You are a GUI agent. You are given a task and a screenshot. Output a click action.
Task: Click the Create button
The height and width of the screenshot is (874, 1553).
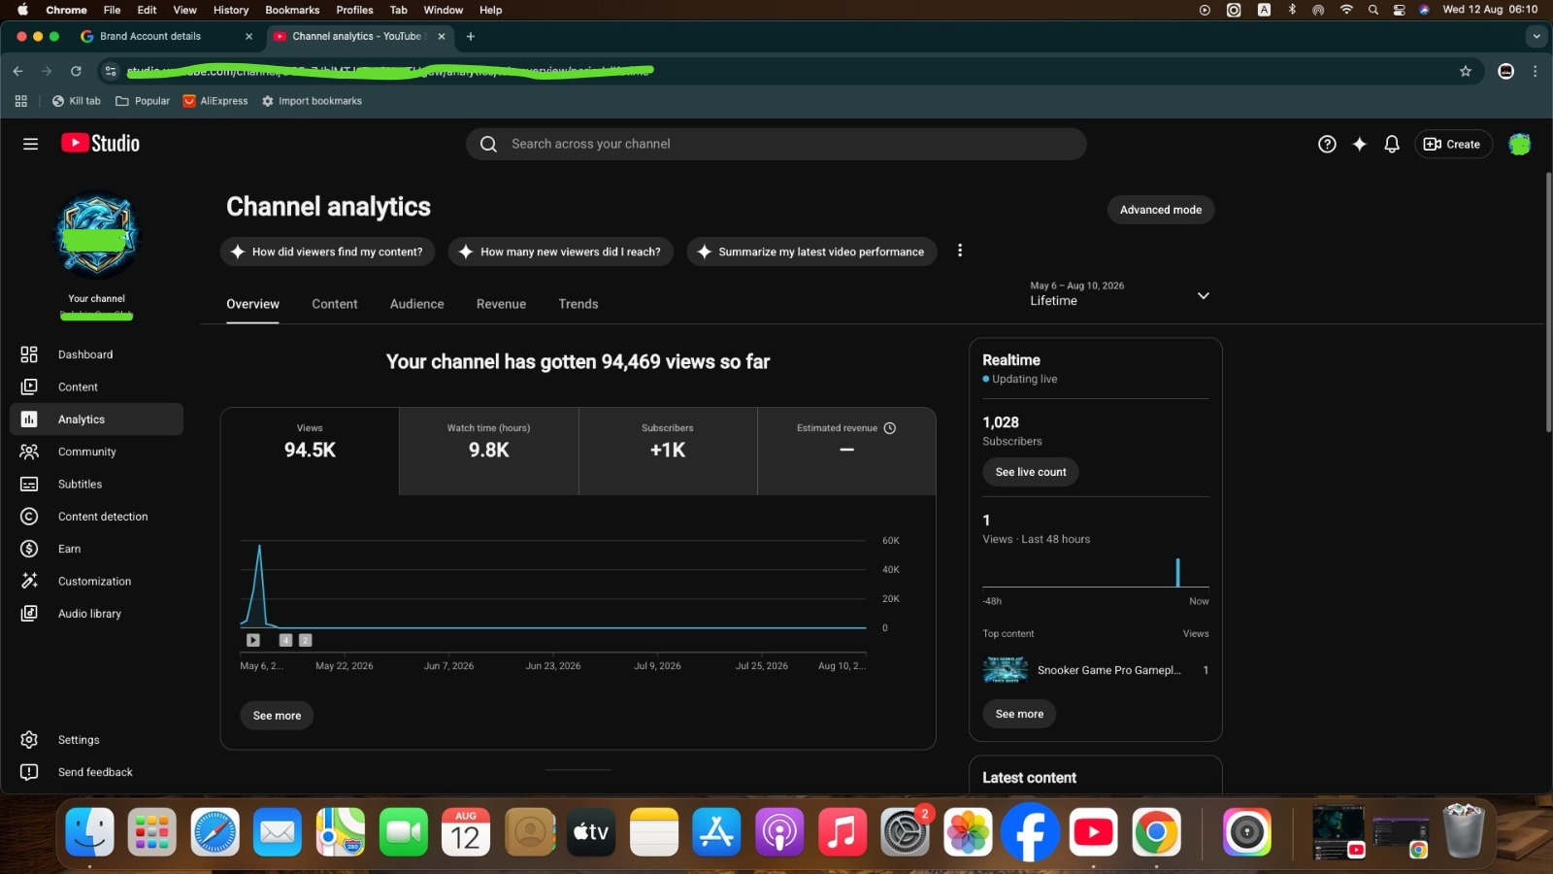tap(1452, 144)
